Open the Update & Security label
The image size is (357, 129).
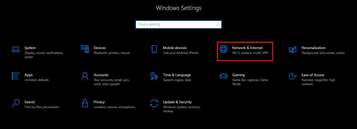pos(177,102)
